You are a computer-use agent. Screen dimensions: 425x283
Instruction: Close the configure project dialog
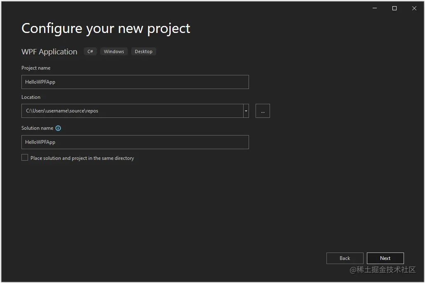(x=414, y=8)
